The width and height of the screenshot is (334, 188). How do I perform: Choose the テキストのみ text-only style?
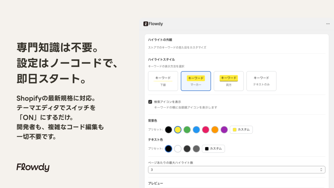[x=261, y=81]
